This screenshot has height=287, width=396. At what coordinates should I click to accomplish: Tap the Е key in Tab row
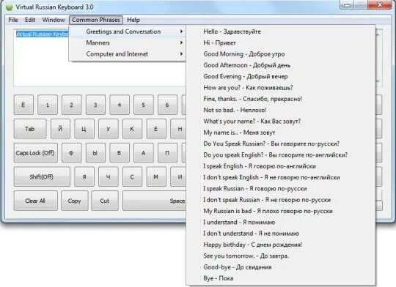[156, 129]
